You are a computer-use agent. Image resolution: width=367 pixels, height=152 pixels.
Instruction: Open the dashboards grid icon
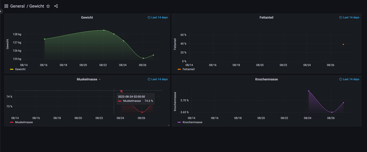tap(6, 6)
